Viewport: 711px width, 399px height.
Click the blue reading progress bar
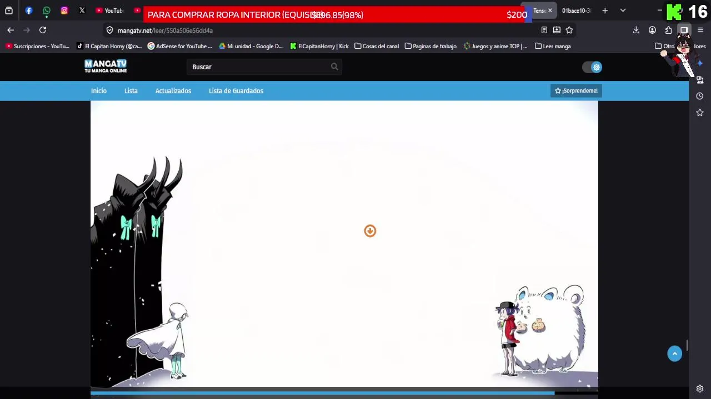[x=322, y=393]
